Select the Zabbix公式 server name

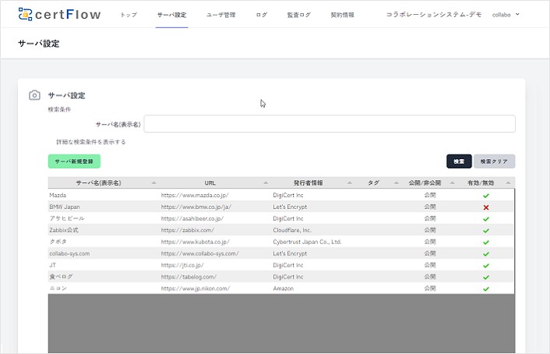coord(64,230)
